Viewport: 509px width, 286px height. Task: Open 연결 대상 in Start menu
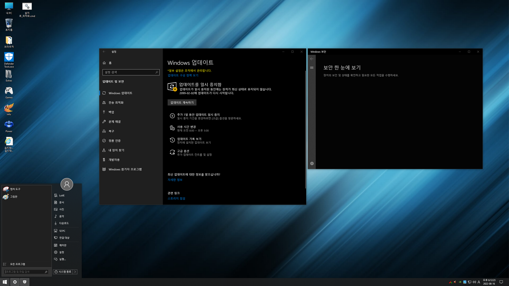point(66,238)
